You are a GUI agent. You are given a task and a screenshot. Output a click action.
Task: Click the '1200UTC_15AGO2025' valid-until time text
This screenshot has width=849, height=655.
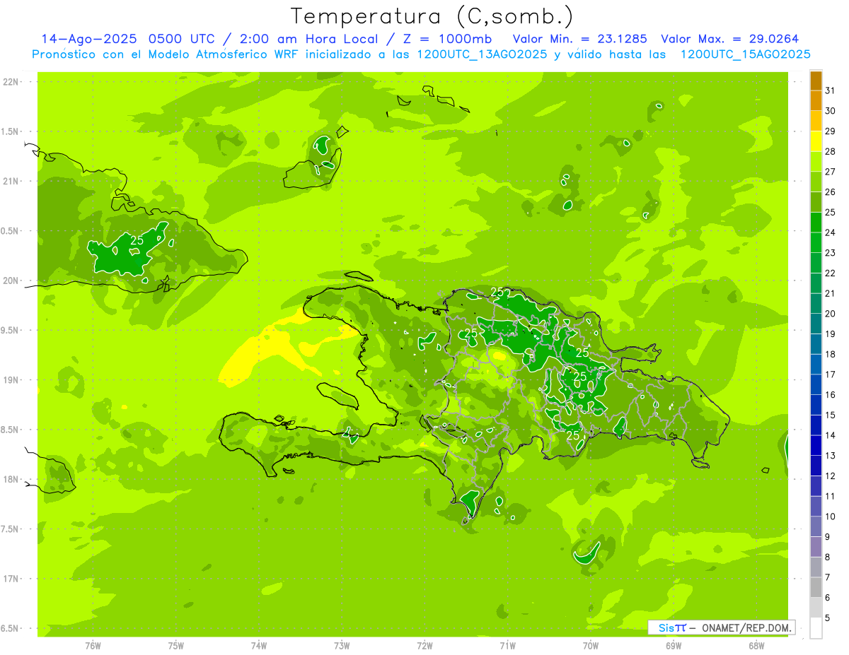tap(745, 54)
